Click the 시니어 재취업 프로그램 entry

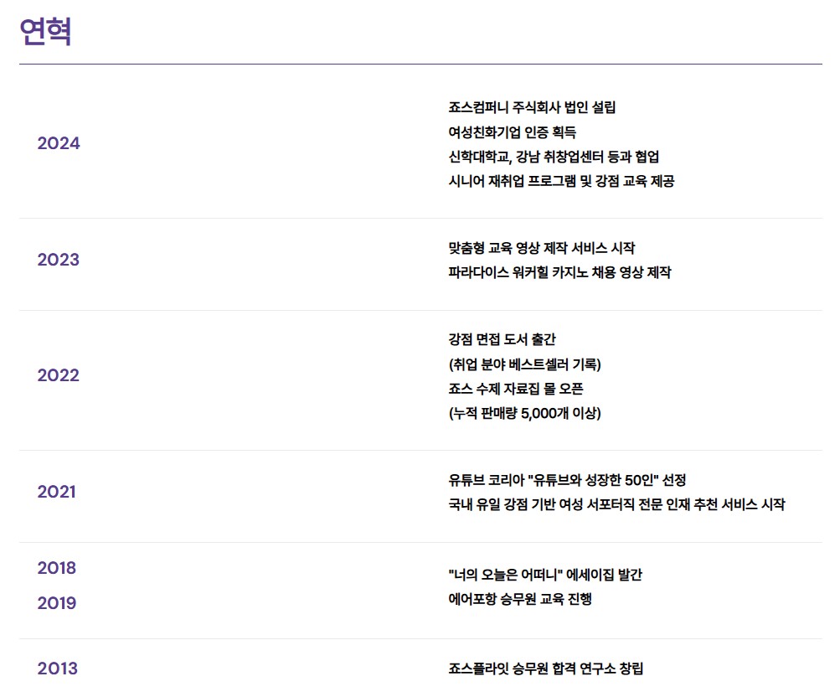pos(561,181)
